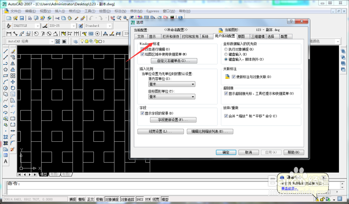Toggle 显示超链接光标、工具栏提示 checkbox
The width and height of the screenshot is (349, 204).
click(226, 94)
